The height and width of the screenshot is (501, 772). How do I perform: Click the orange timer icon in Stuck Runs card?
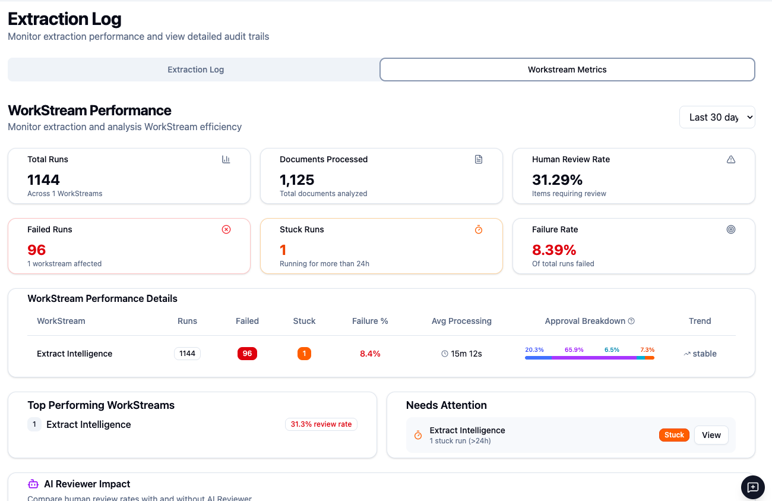coord(479,229)
